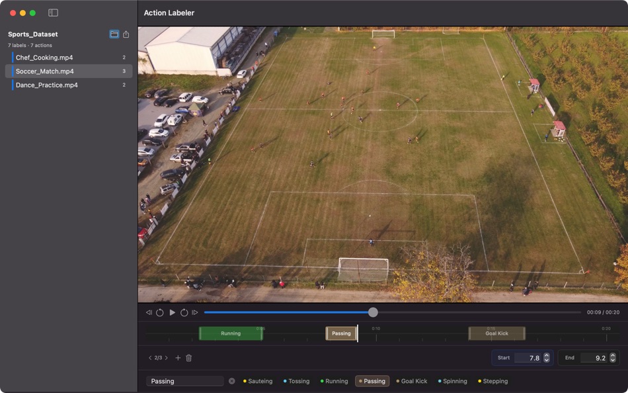Choose the Running label chip
The height and width of the screenshot is (393, 628).
click(334, 381)
